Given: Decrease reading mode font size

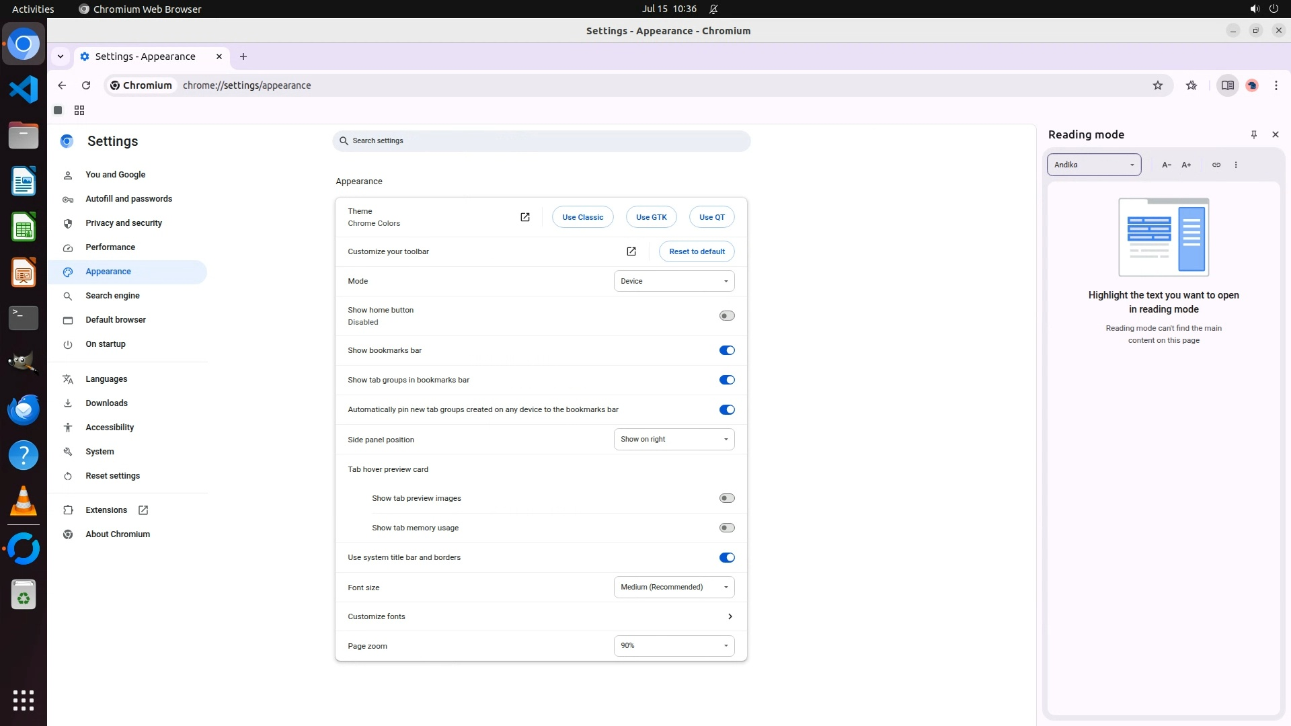Looking at the screenshot, I should pos(1167,165).
